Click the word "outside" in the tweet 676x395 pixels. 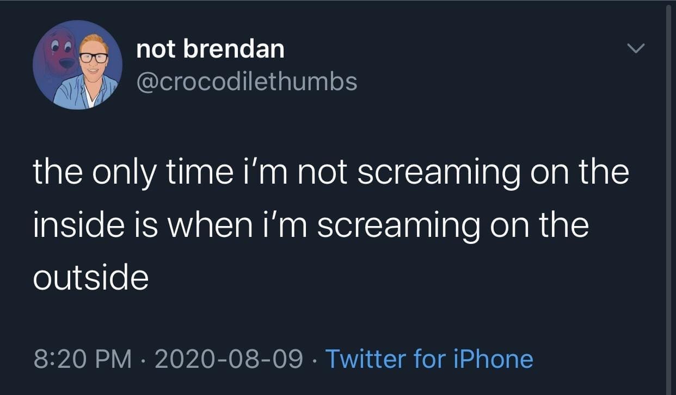pos(90,278)
